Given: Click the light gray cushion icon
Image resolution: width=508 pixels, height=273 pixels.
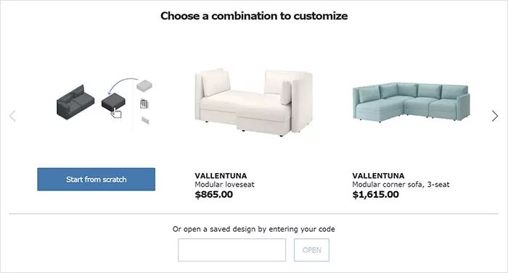Looking at the screenshot, I should point(144,86).
